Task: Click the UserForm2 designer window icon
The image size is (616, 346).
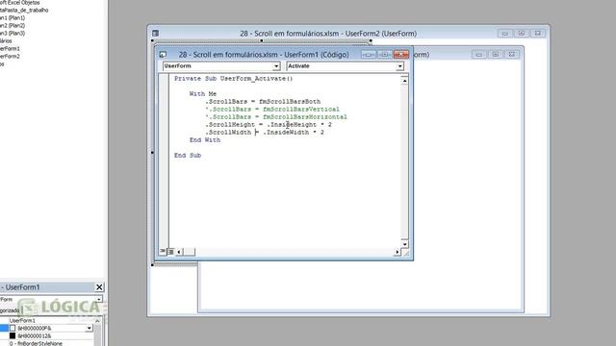Action: point(156,34)
